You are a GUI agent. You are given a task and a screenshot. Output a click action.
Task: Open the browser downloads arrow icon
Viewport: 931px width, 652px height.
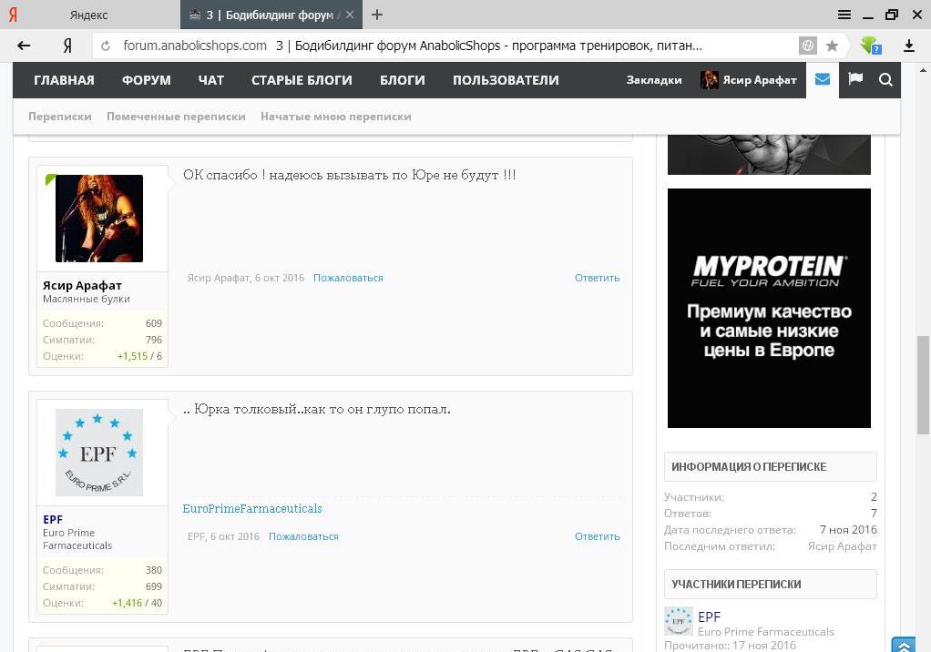point(908,46)
